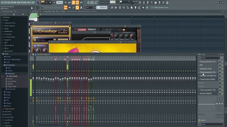Open the VIEW menu
This screenshot has height=127, width=227.
(19, 2)
